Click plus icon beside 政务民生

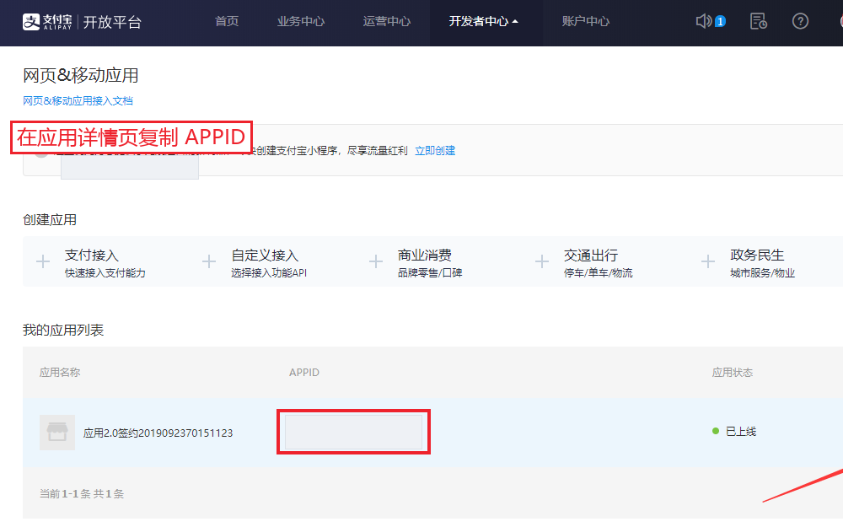[708, 262]
